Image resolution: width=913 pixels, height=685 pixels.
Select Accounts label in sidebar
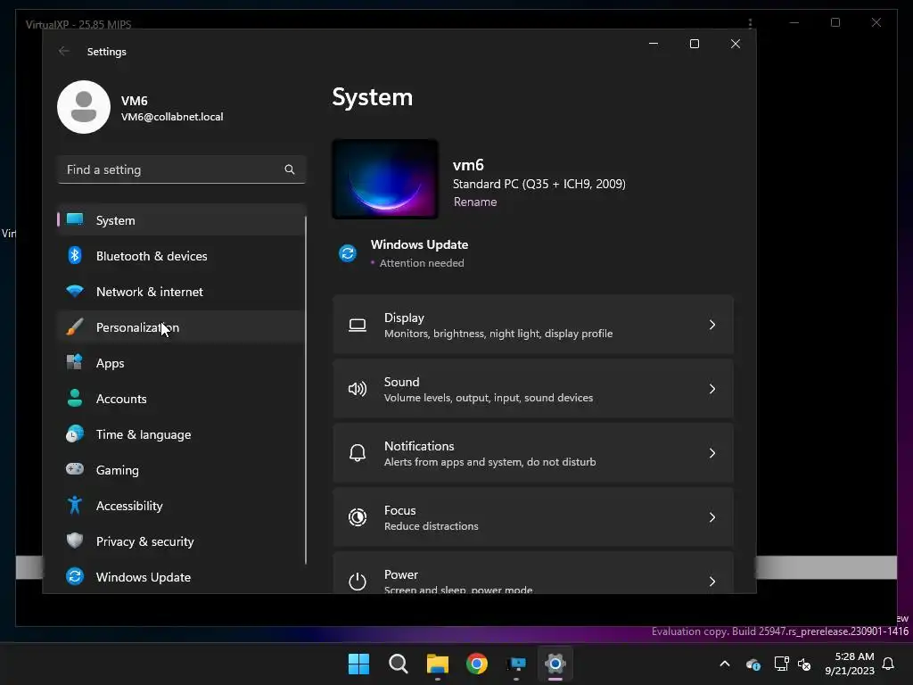(x=121, y=399)
